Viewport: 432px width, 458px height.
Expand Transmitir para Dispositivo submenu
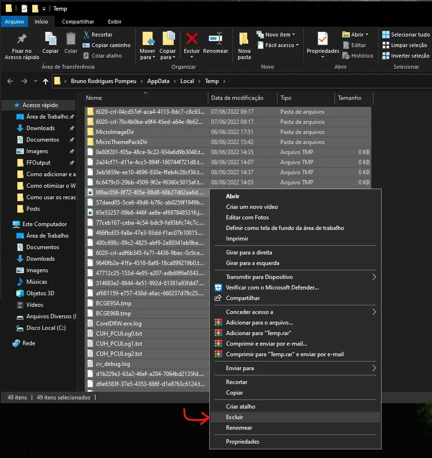[374, 277]
